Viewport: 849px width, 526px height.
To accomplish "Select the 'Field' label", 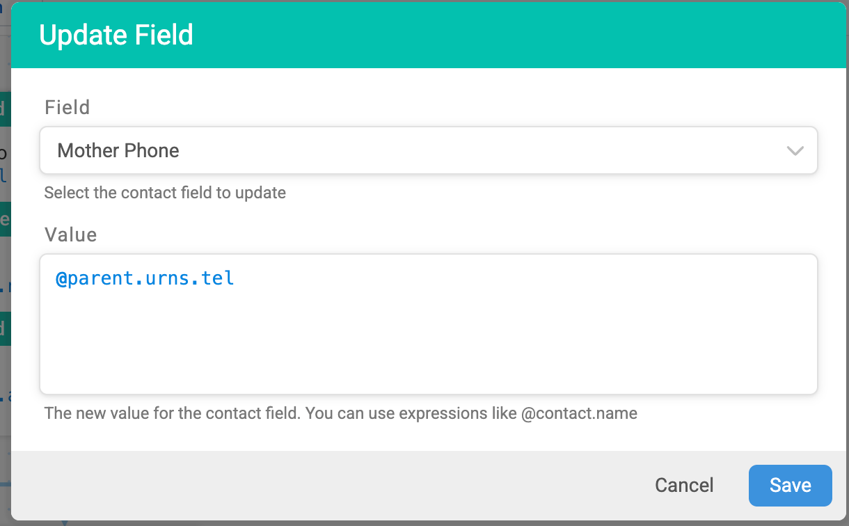I will (x=68, y=108).
